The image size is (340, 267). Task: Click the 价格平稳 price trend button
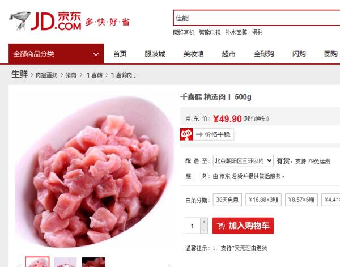coord(214,134)
